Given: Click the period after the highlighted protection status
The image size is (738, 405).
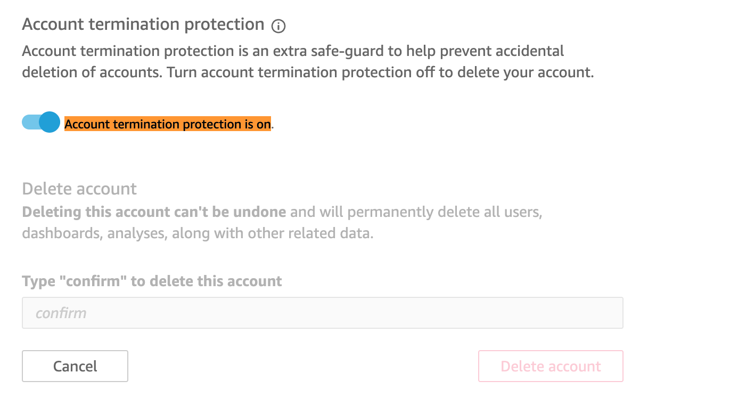Looking at the screenshot, I should point(273,127).
